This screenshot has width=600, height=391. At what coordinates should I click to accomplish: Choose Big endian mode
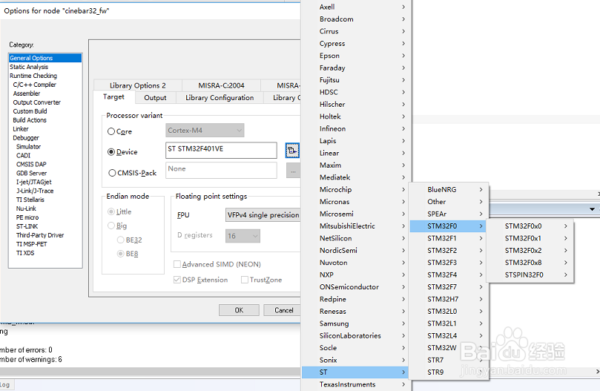tap(111, 226)
